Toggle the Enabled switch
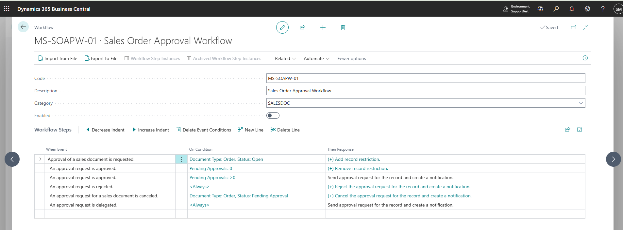This screenshot has width=623, height=230. tap(273, 115)
